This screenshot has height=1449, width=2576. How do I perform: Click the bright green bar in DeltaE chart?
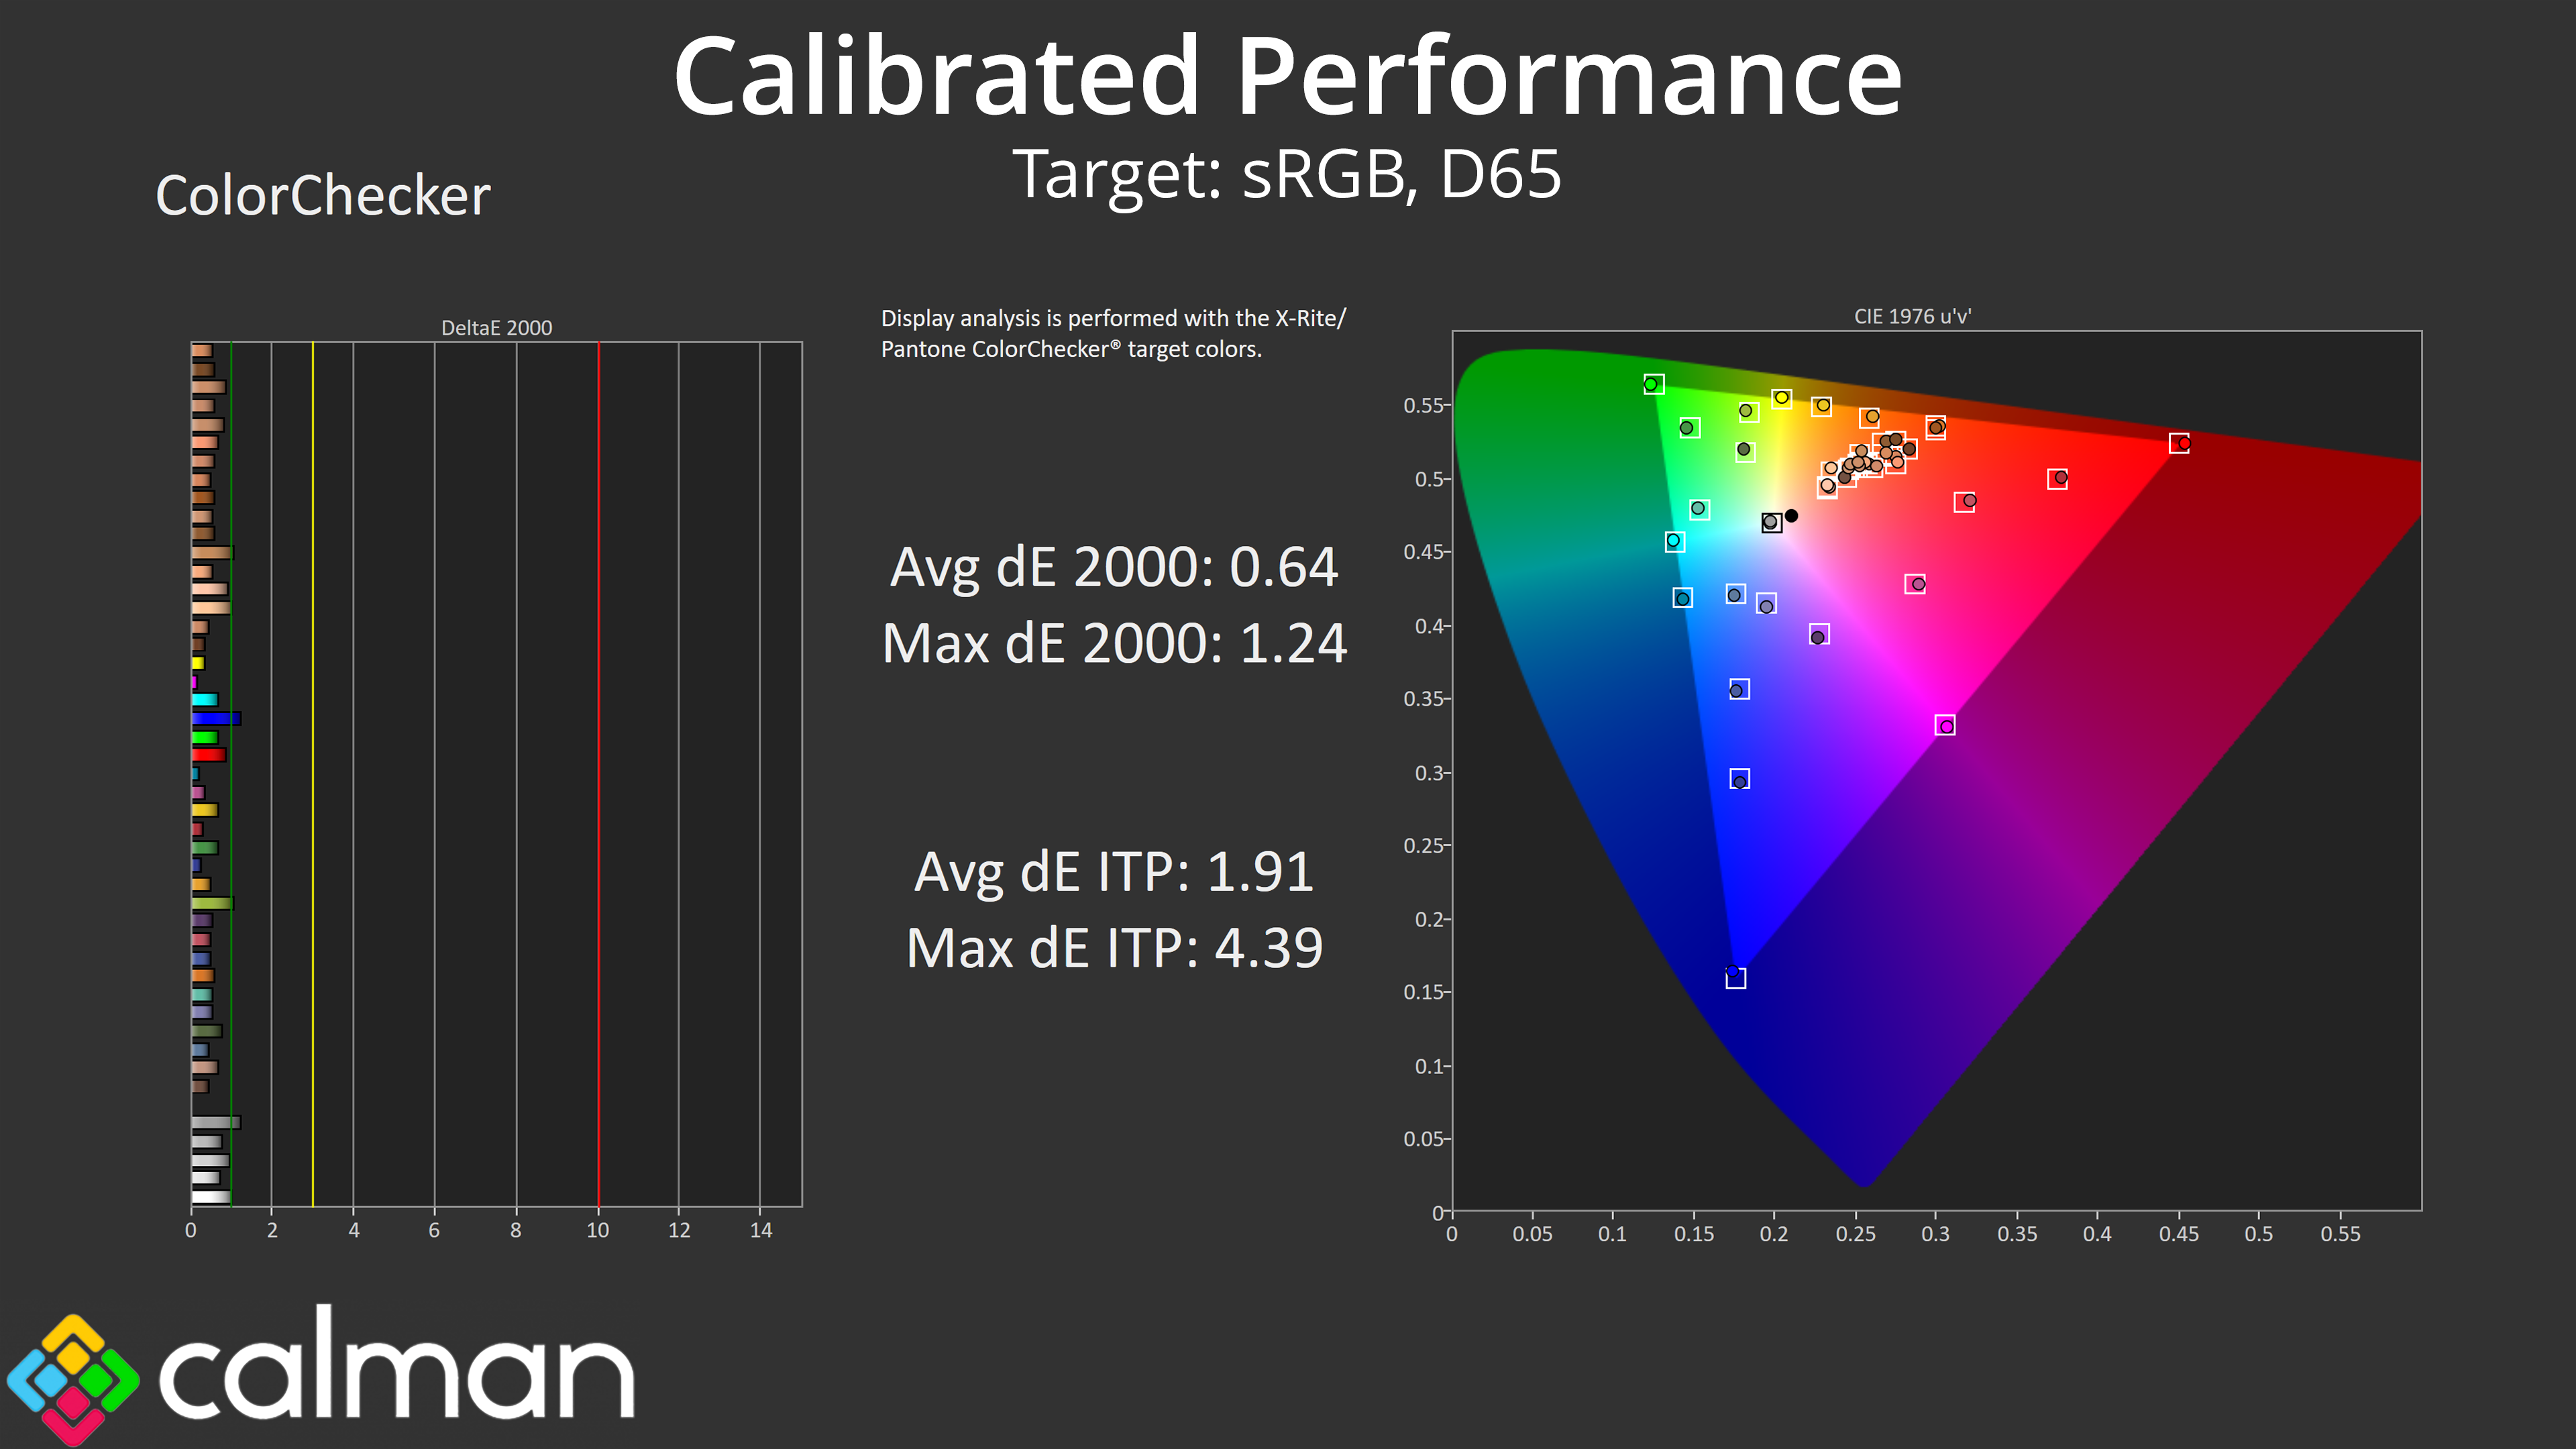[204, 737]
